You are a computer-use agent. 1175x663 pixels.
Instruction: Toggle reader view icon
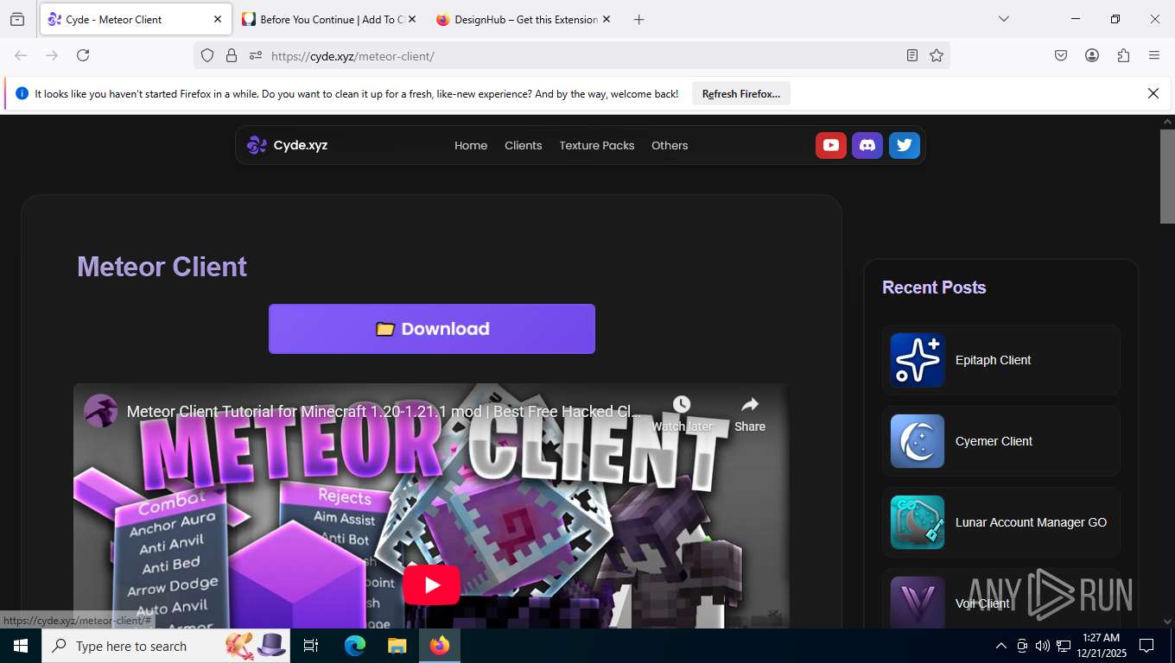(912, 55)
